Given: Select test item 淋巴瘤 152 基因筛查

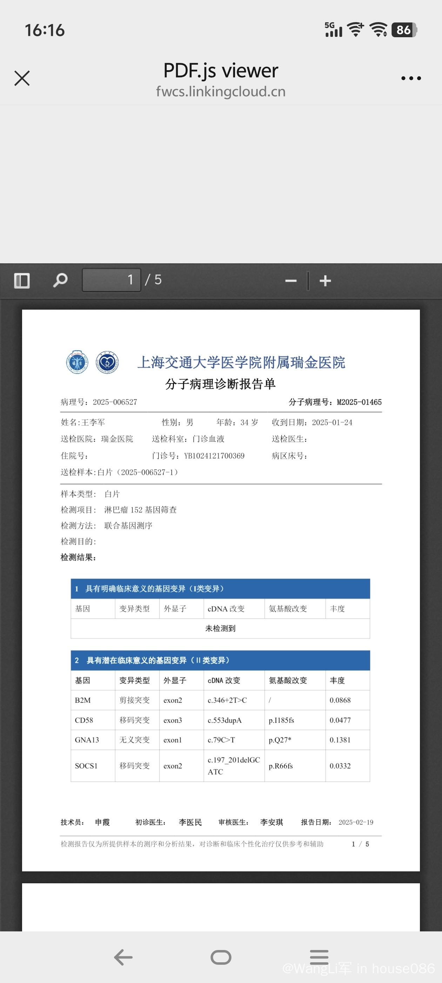Looking at the screenshot, I should (140, 510).
